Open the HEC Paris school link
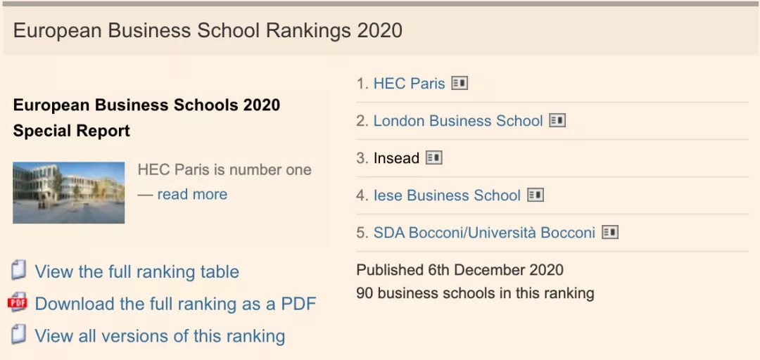 [409, 84]
